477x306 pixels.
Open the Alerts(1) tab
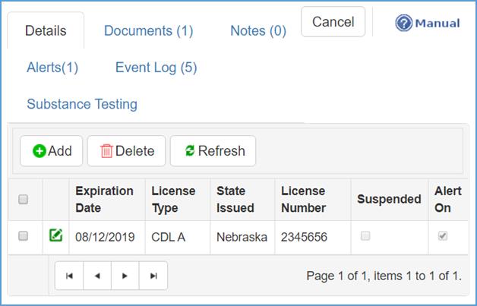pos(52,68)
